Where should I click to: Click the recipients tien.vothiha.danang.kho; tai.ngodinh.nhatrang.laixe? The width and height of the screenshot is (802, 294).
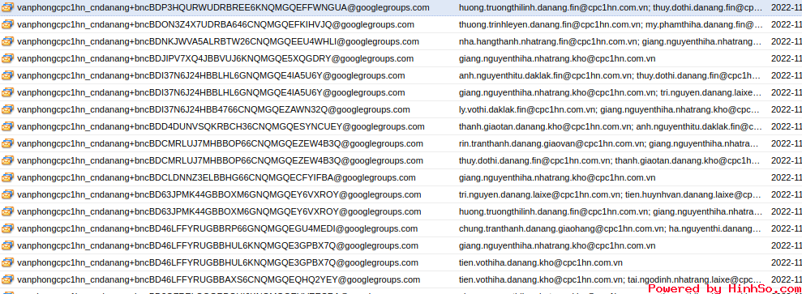pos(610,279)
